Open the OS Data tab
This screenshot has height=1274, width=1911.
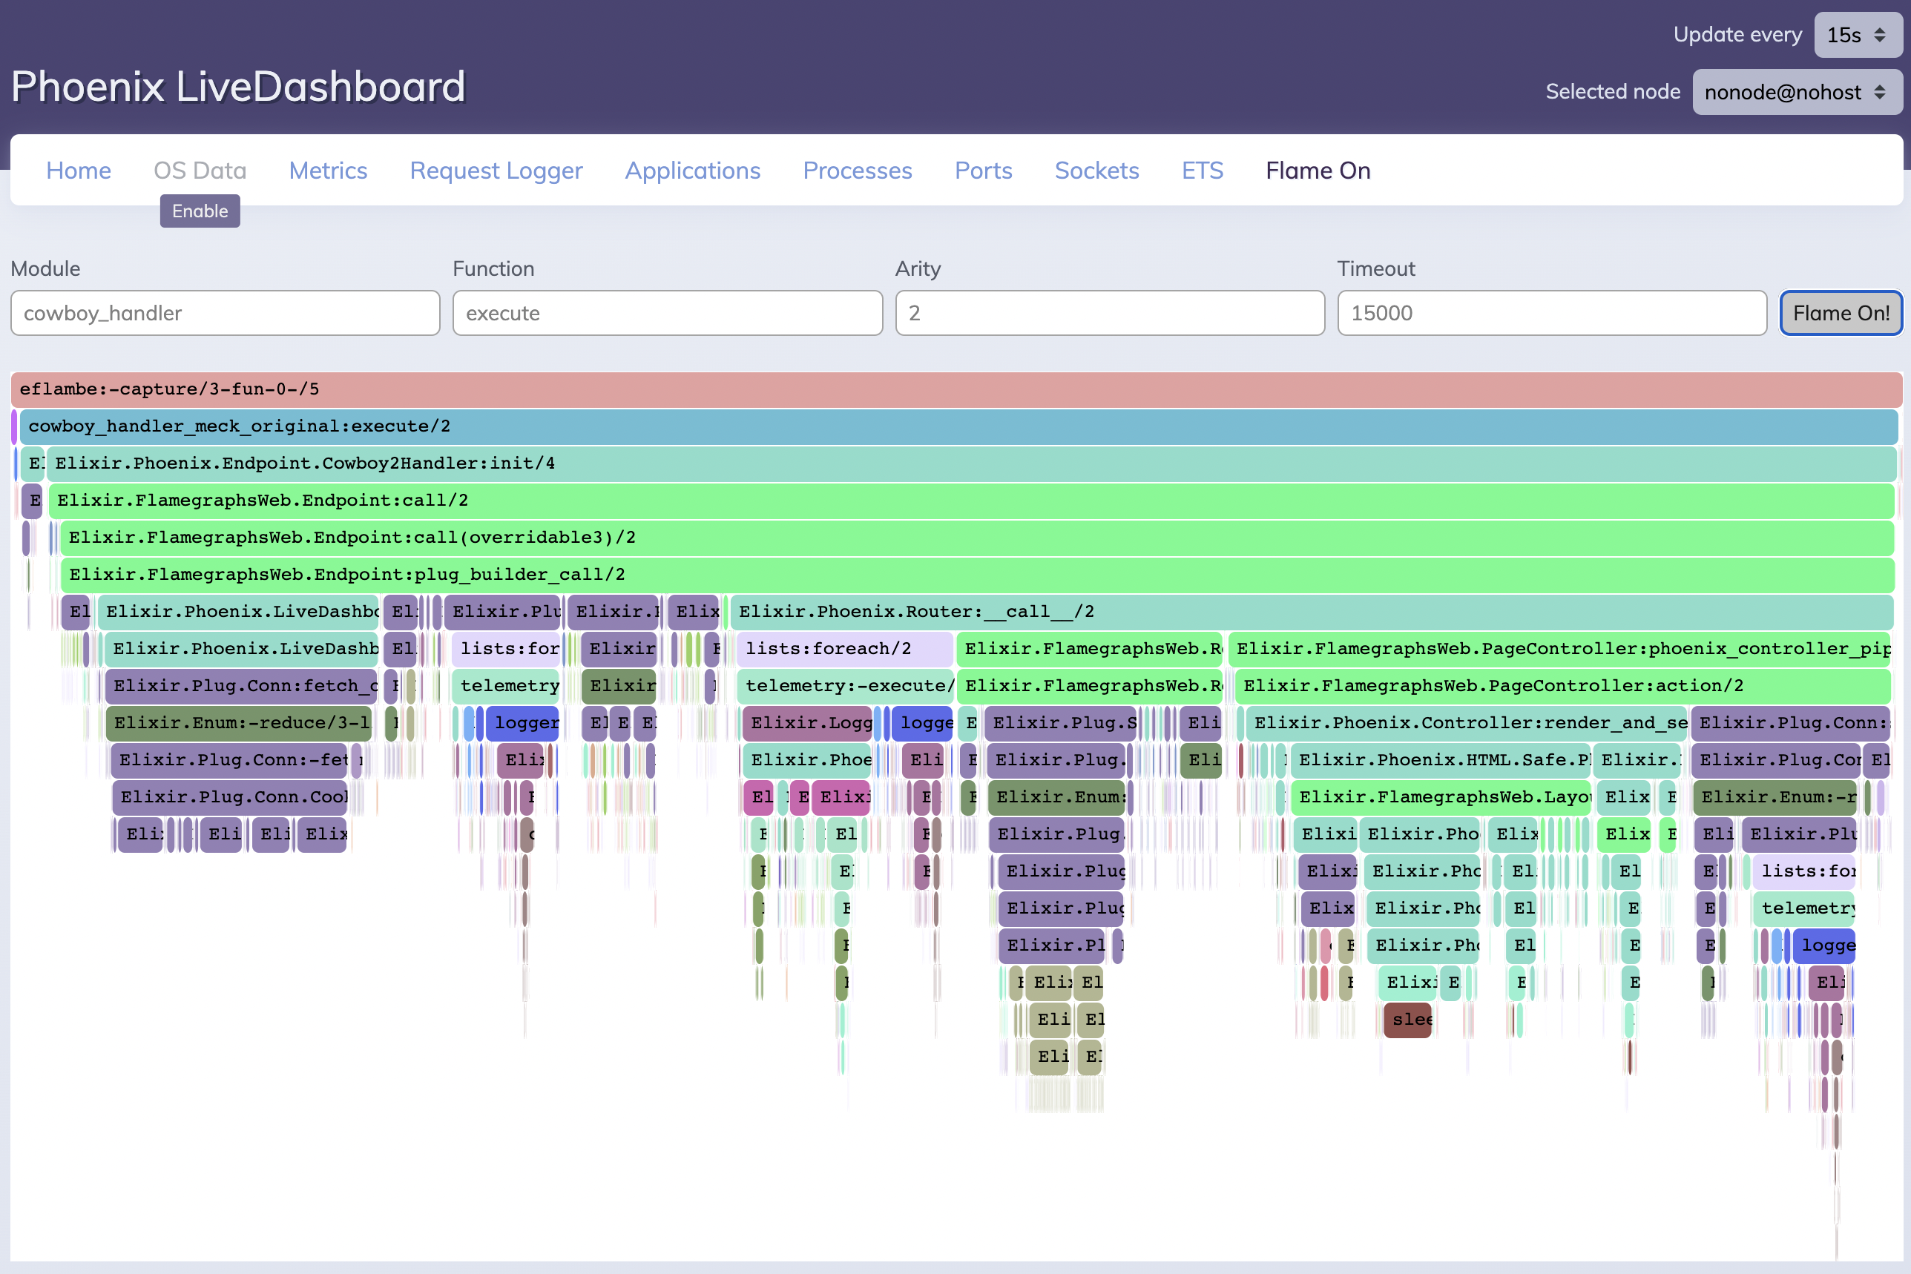coord(199,171)
